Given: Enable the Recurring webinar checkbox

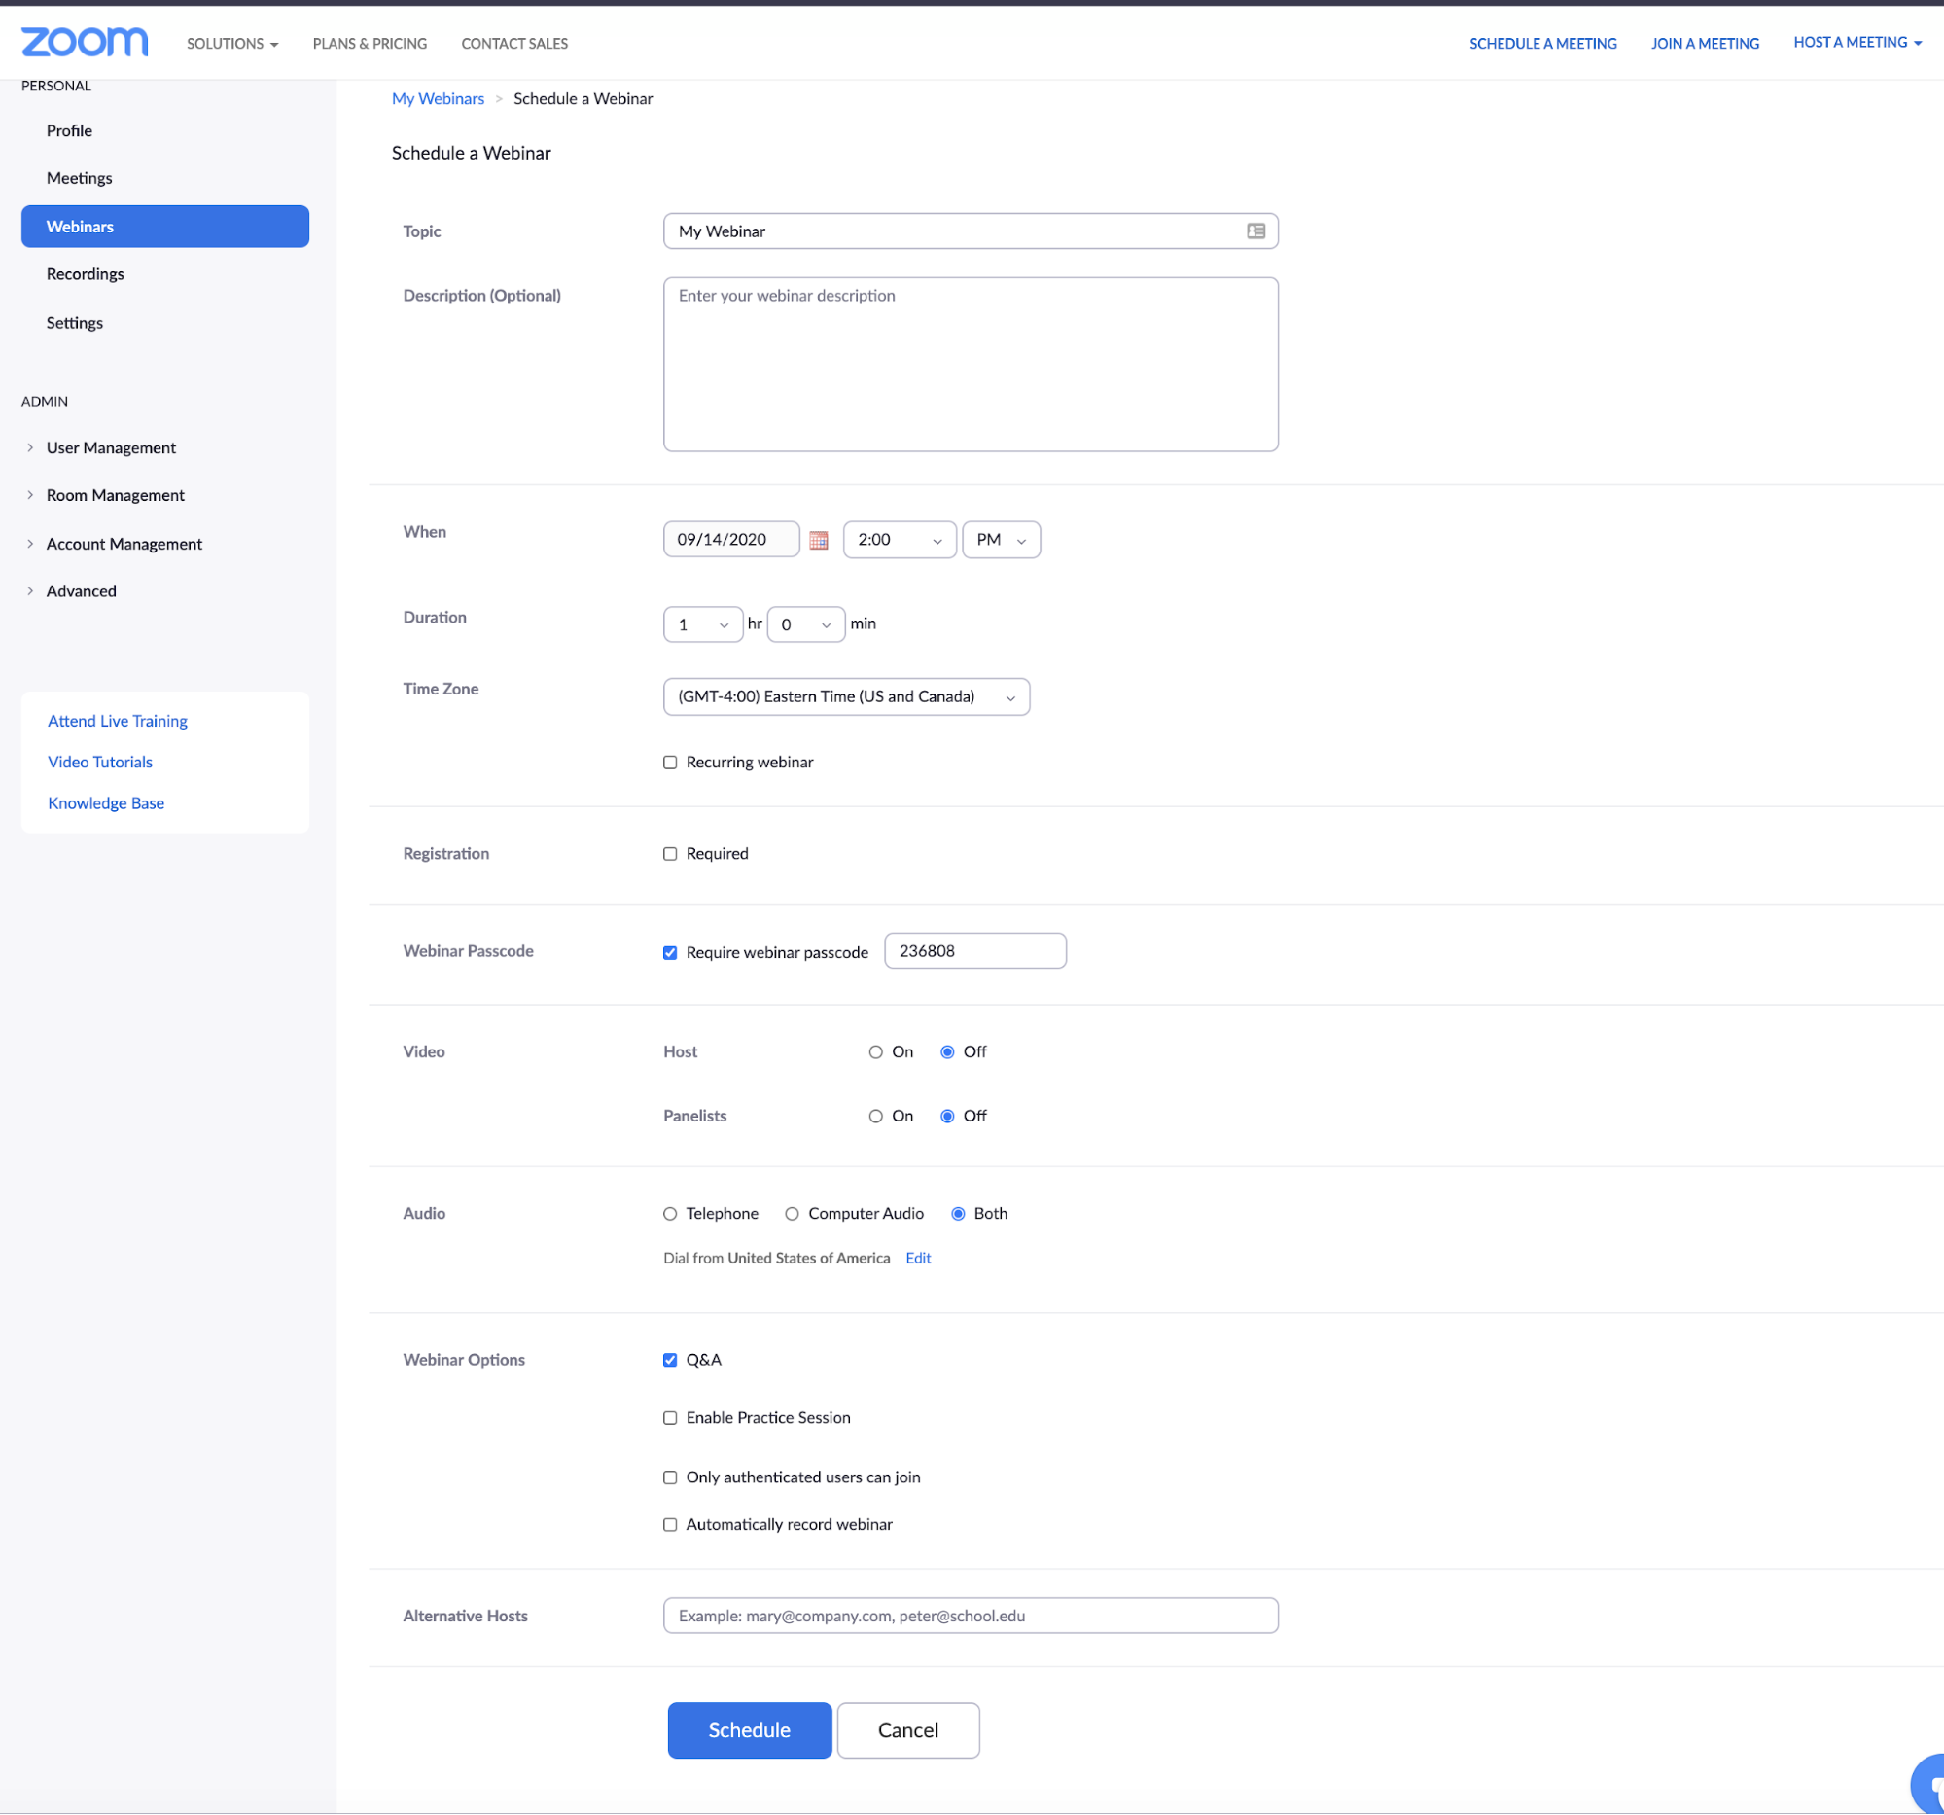Looking at the screenshot, I should [x=670, y=762].
